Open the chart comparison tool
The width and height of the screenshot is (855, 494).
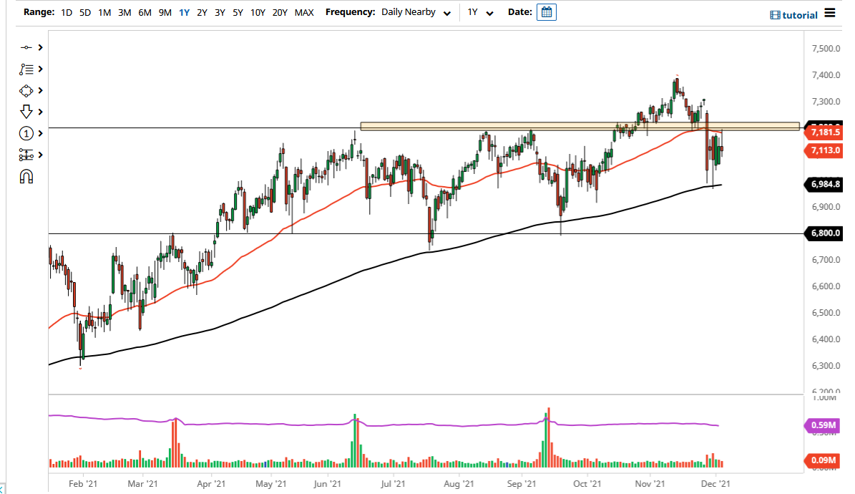click(26, 155)
